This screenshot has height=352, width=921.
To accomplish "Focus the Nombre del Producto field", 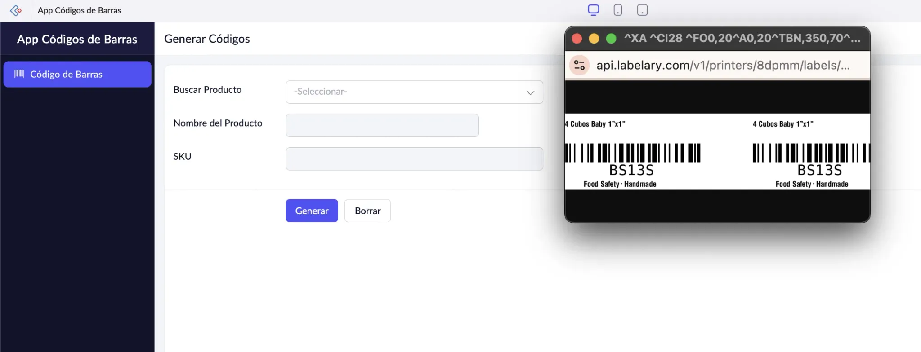I will pyautogui.click(x=382, y=125).
